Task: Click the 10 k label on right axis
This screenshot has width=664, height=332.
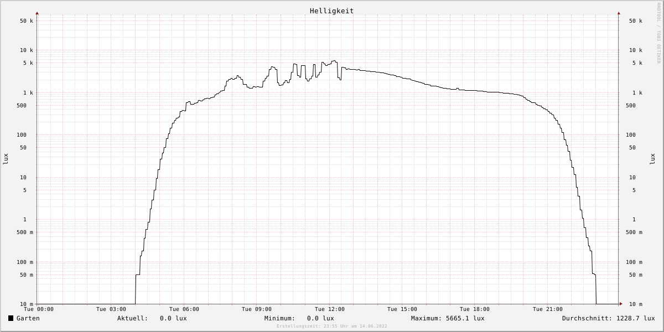Action: (636, 50)
